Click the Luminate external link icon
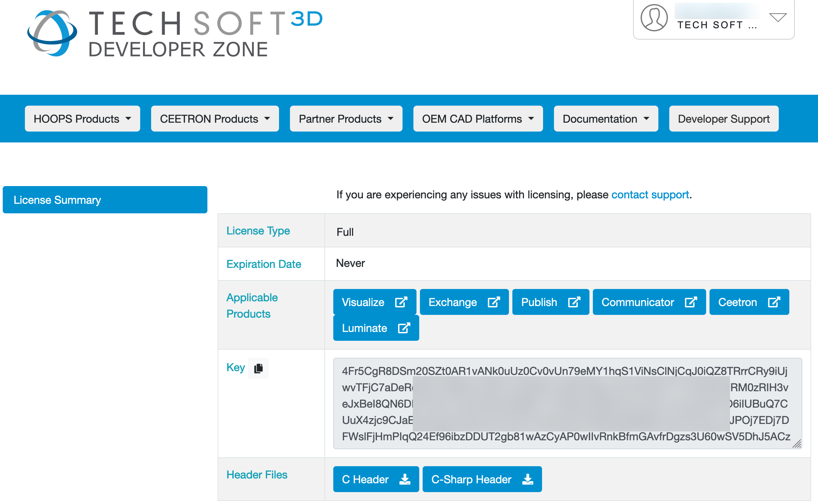The width and height of the screenshot is (818, 503). (404, 328)
